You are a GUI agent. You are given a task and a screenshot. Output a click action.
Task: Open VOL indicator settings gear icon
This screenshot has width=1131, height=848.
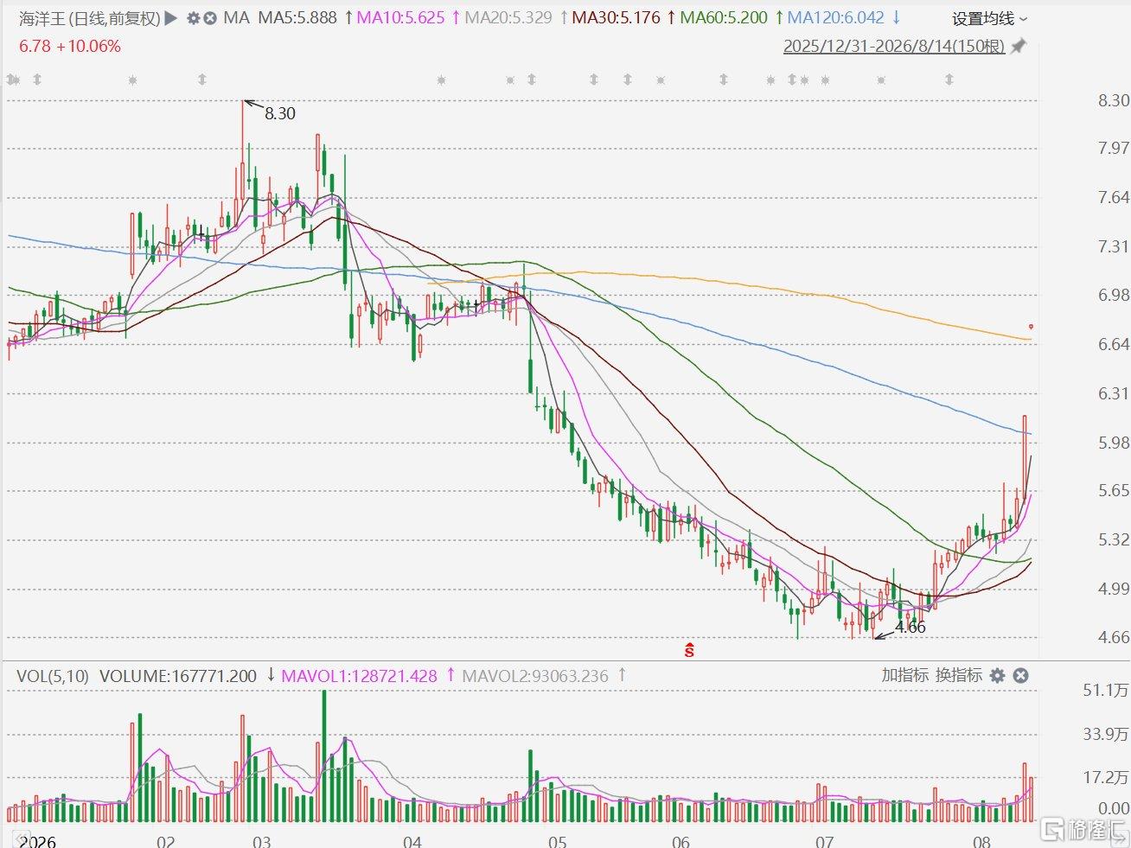998,676
